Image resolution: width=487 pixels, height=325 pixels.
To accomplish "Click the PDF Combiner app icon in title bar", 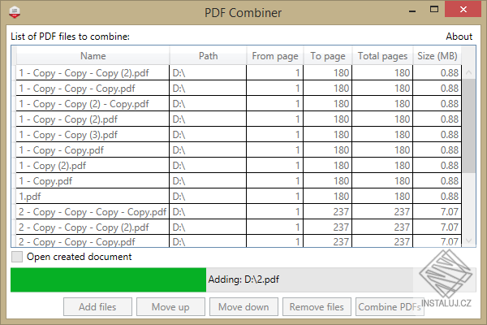I will click(x=15, y=12).
